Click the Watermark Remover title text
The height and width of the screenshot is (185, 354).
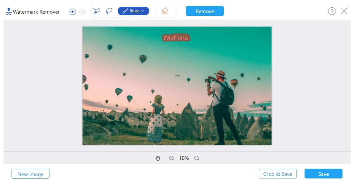click(36, 12)
